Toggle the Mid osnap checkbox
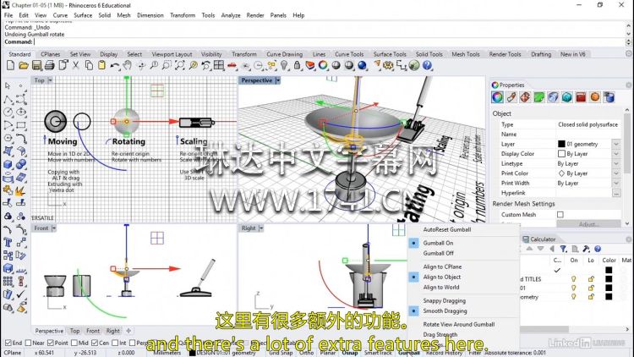This screenshot has height=357, width=634. (74, 343)
